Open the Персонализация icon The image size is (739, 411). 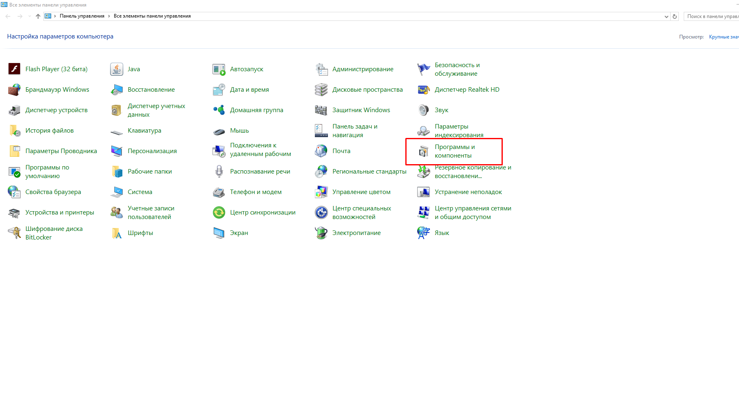(117, 151)
